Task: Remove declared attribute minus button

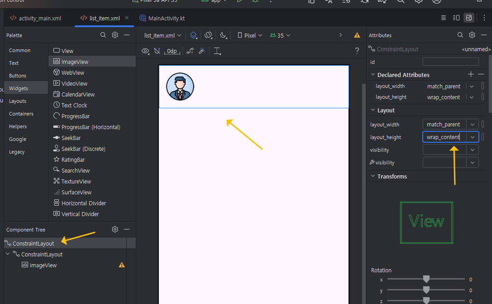Action: (x=481, y=74)
